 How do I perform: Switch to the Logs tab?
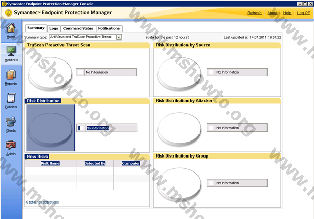(x=54, y=28)
